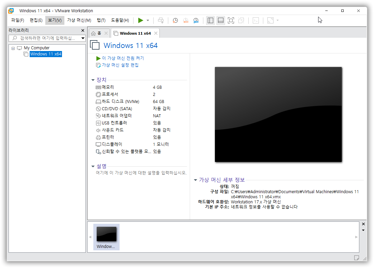
Task: Collapse the 설명 section
Action: point(93,166)
